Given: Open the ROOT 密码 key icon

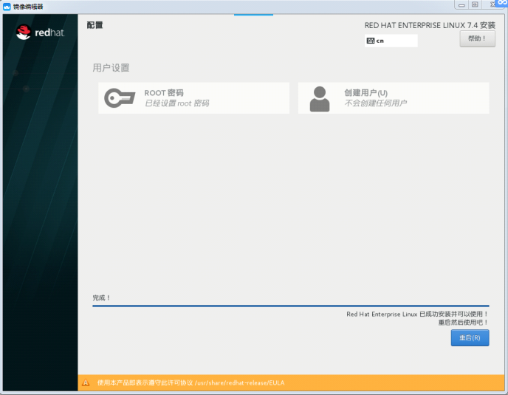Looking at the screenshot, I should pyautogui.click(x=119, y=98).
